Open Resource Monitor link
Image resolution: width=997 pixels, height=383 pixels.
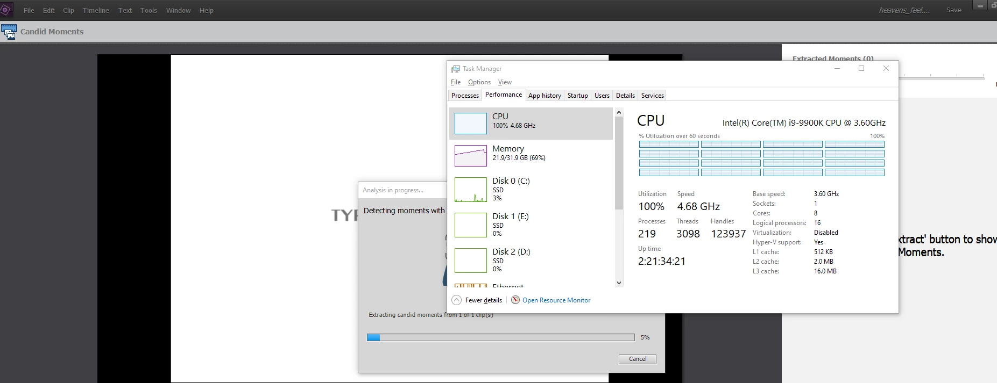click(556, 300)
